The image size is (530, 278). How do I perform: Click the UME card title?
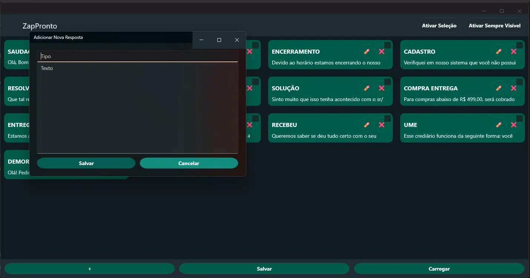(x=411, y=125)
